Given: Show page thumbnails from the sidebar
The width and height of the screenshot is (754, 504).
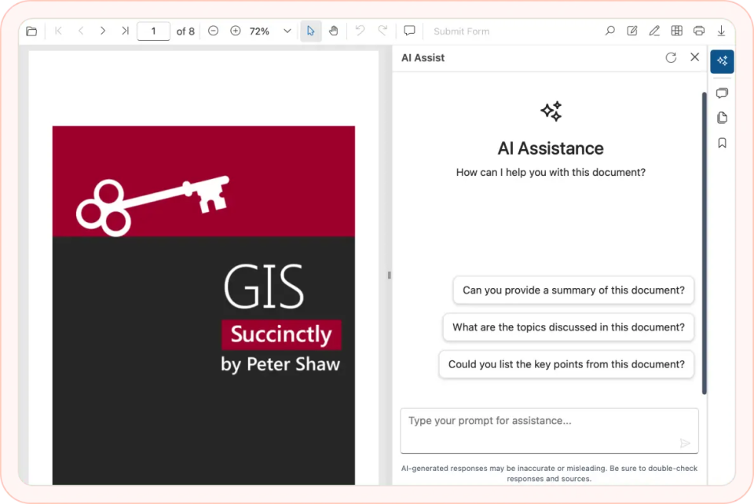Looking at the screenshot, I should (722, 118).
